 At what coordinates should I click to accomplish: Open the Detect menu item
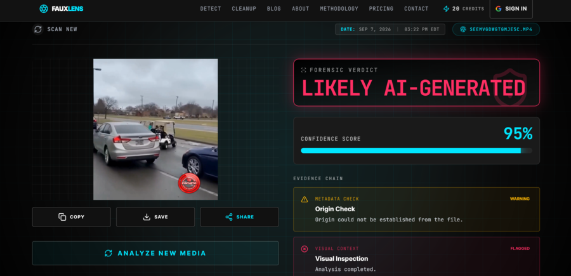click(x=211, y=9)
